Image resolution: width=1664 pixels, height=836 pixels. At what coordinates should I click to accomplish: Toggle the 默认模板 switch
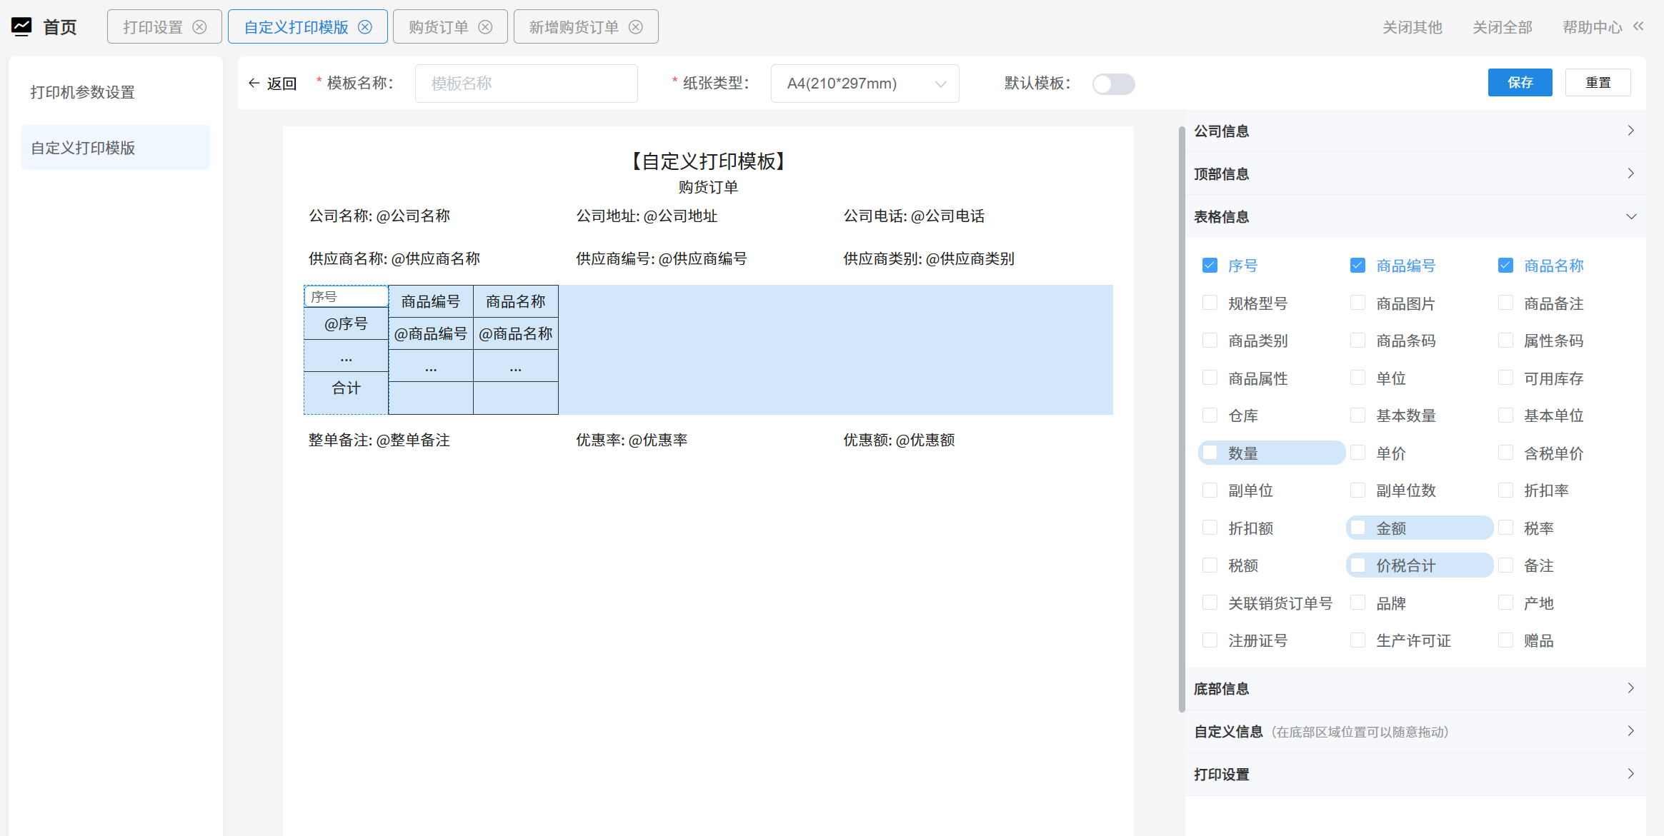click(1113, 84)
